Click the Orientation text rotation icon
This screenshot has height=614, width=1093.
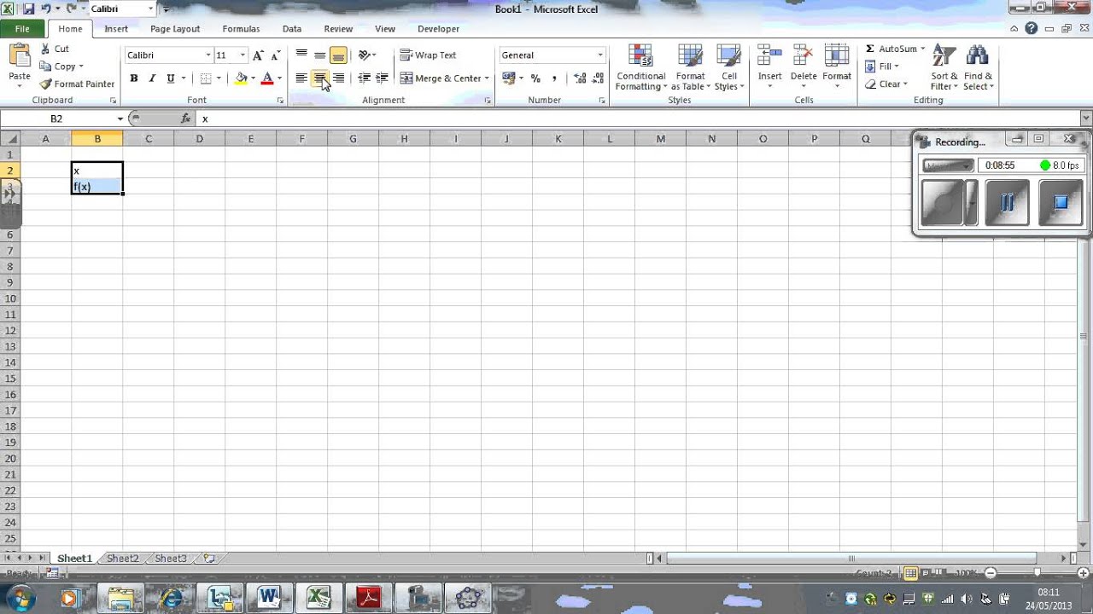pos(365,55)
